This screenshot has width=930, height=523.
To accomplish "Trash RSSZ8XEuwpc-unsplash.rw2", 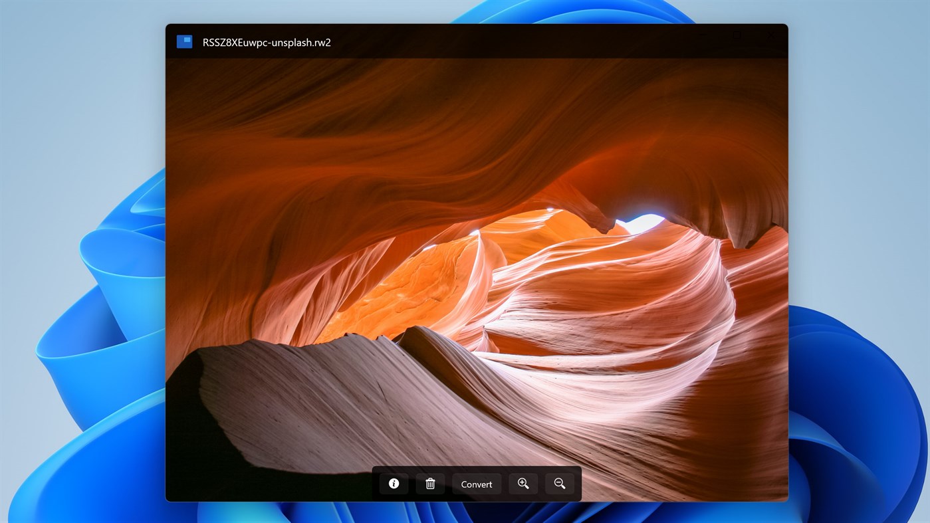I will coord(429,483).
